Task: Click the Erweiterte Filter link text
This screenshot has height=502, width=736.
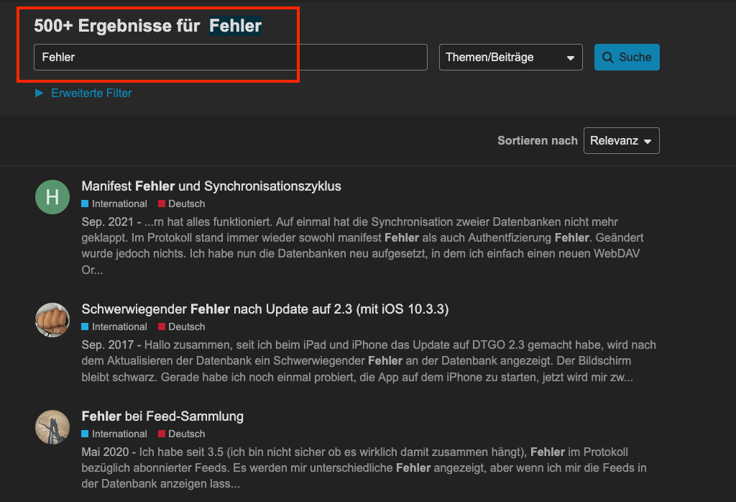Action: [91, 93]
